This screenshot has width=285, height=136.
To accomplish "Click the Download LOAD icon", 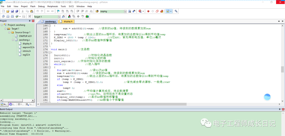I will tap(30, 17).
